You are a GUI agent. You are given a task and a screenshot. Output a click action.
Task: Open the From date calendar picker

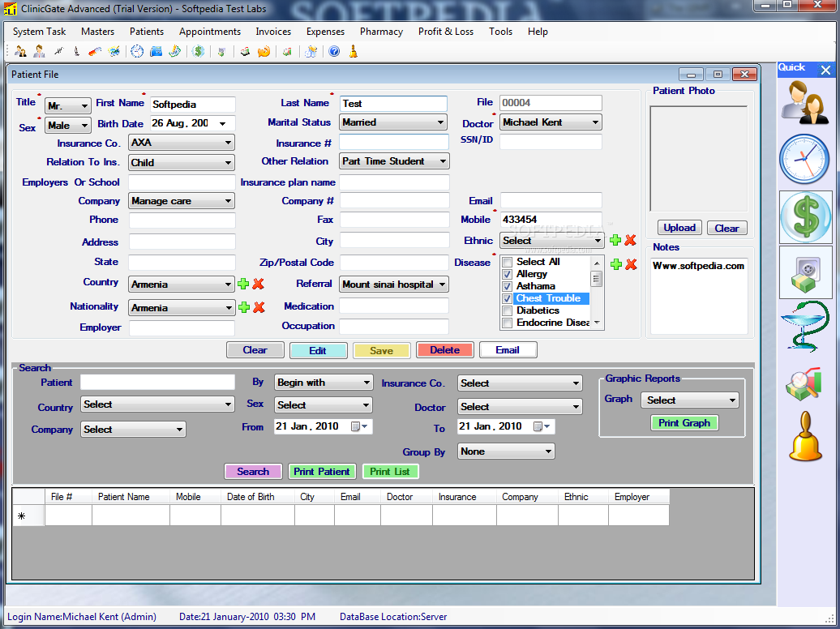click(x=359, y=426)
